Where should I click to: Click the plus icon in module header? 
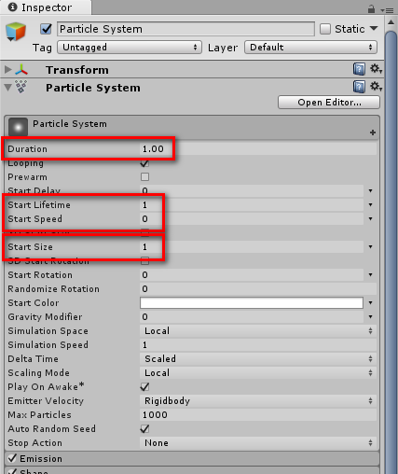(373, 132)
